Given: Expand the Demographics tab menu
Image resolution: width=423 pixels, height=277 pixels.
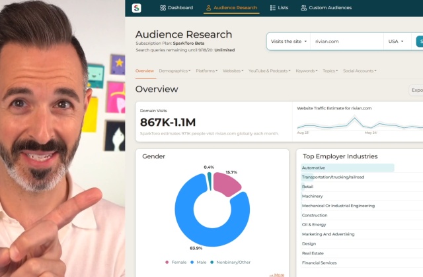Looking at the screenshot, I should [x=174, y=71].
